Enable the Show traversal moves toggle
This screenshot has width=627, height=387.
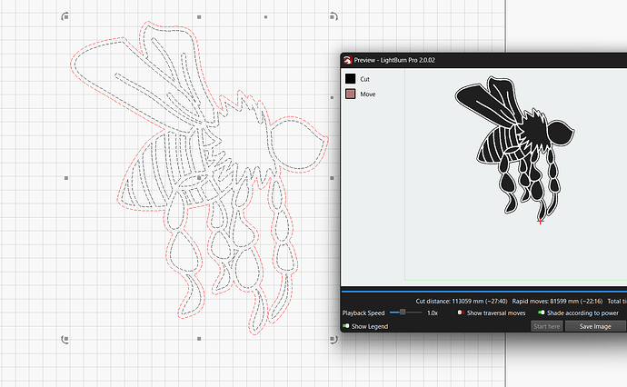coord(461,313)
